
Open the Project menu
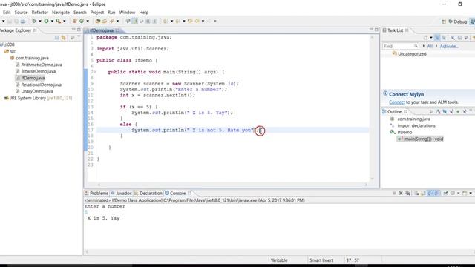[x=97, y=13]
